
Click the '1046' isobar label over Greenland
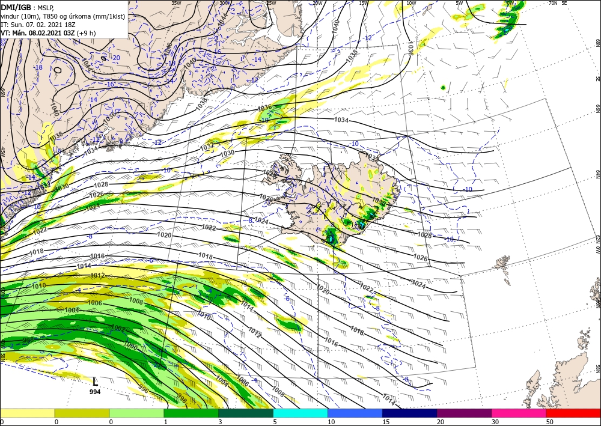click(168, 49)
